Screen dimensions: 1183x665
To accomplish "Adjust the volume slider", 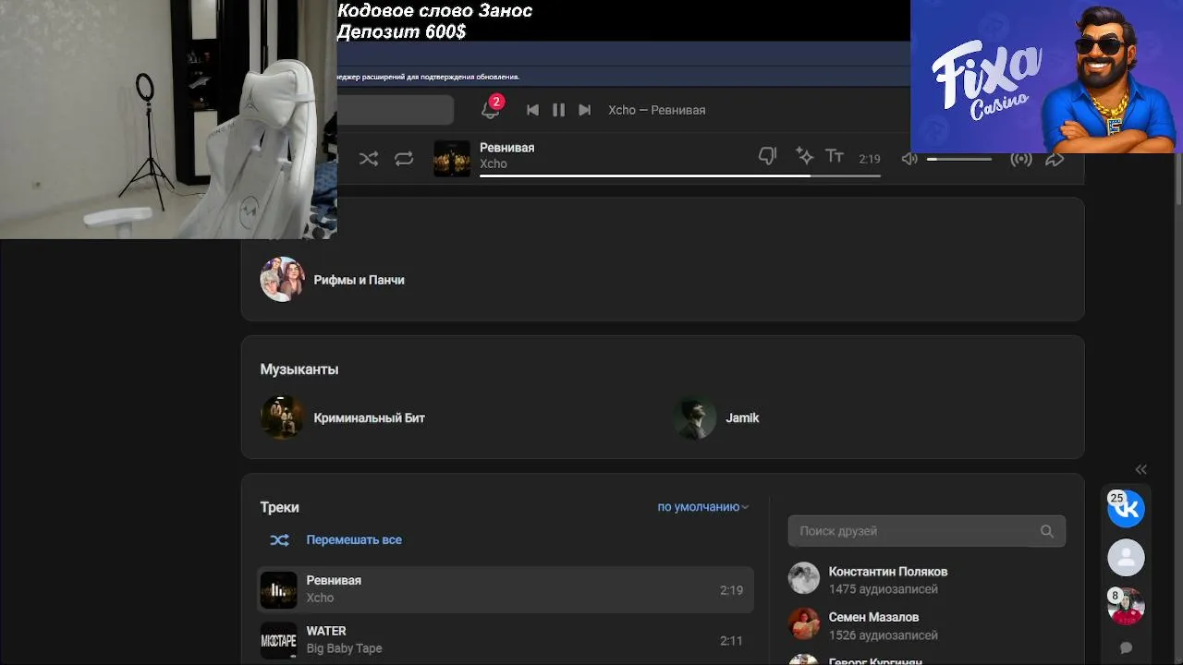I will tap(959, 159).
